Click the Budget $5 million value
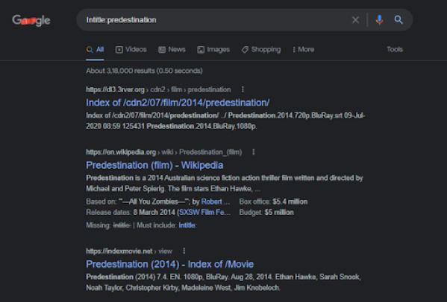The image size is (447, 302). [279, 213]
